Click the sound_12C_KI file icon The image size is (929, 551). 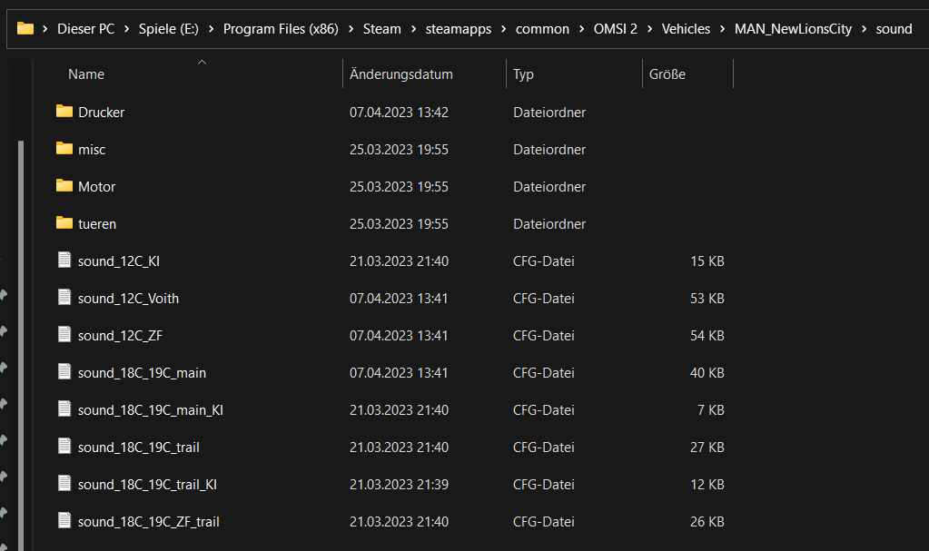click(64, 261)
